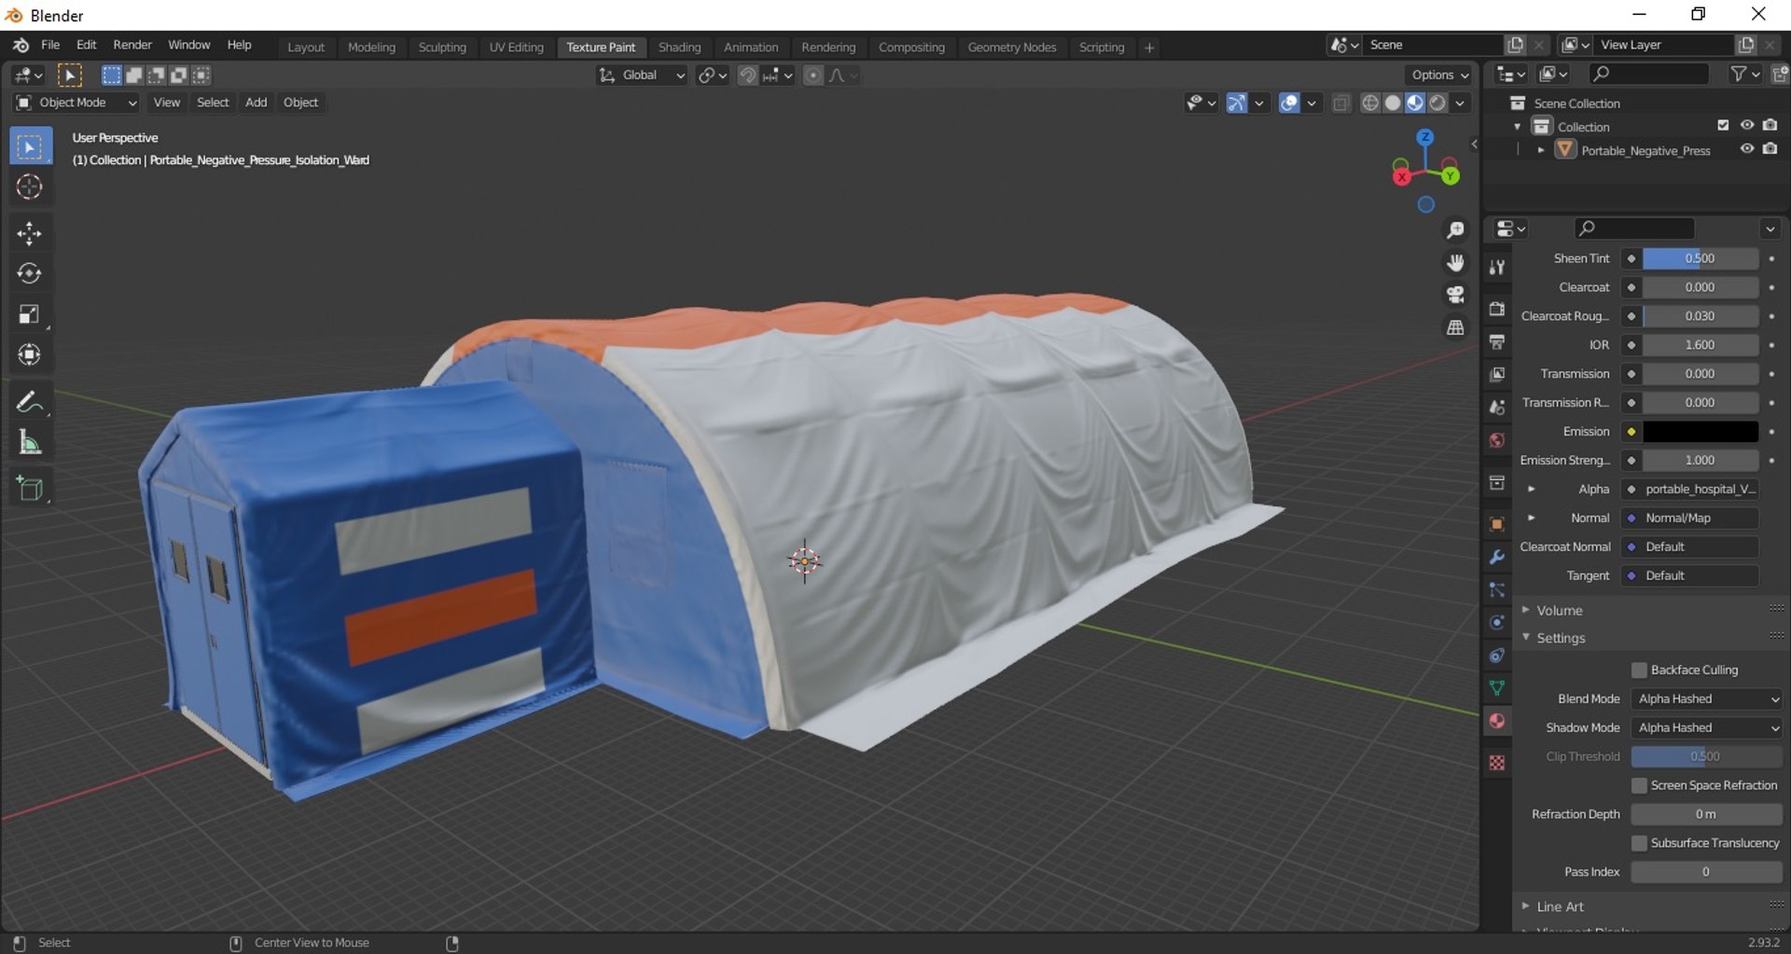Open Modifiers wrench properties tab
The height and width of the screenshot is (954, 1791).
tap(1497, 558)
